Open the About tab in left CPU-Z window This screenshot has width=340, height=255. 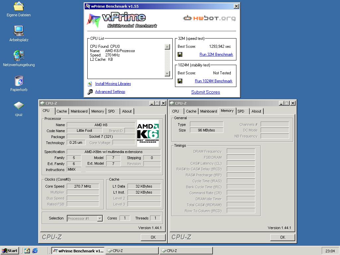point(127,111)
